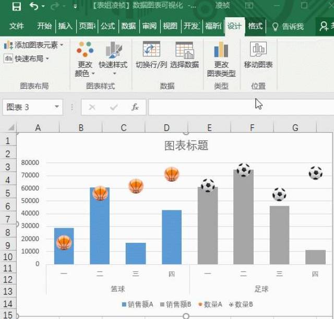Switch to the 开始 (Home) tab

tap(44, 26)
